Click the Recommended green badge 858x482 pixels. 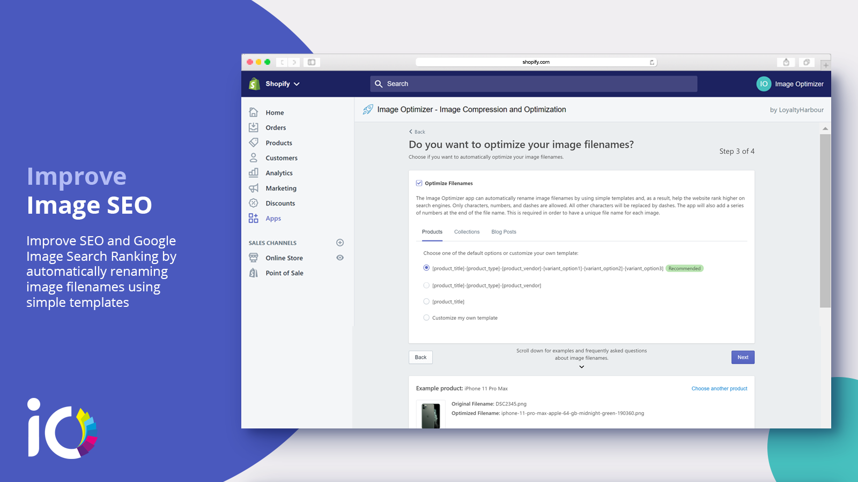point(684,268)
